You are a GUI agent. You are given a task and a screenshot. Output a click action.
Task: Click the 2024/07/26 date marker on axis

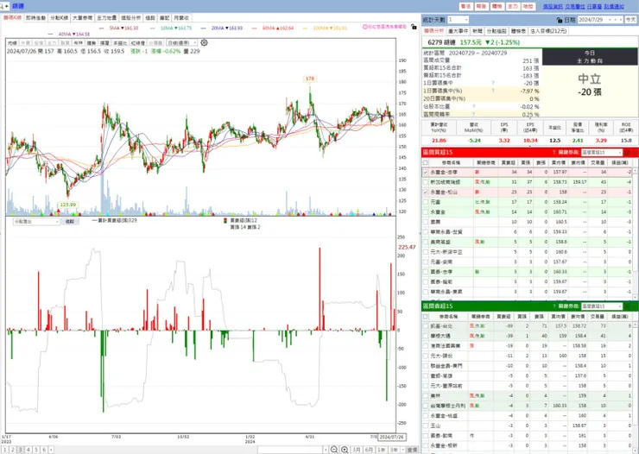tap(391, 437)
